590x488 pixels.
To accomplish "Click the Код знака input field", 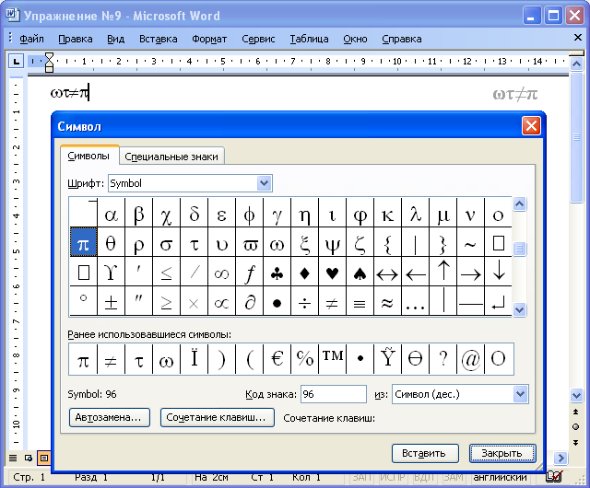I will point(334,394).
